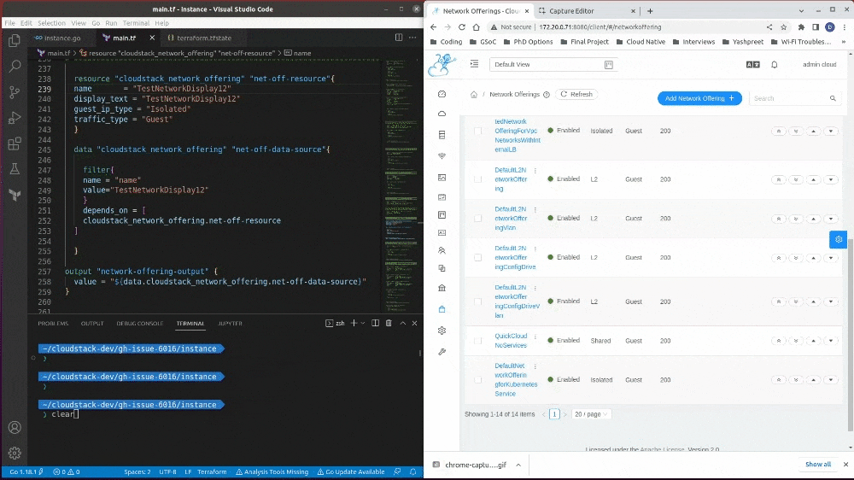Image resolution: width=854 pixels, height=480 pixels.
Task: Open CloudStack Compute cloud icon
Action: coord(442,114)
